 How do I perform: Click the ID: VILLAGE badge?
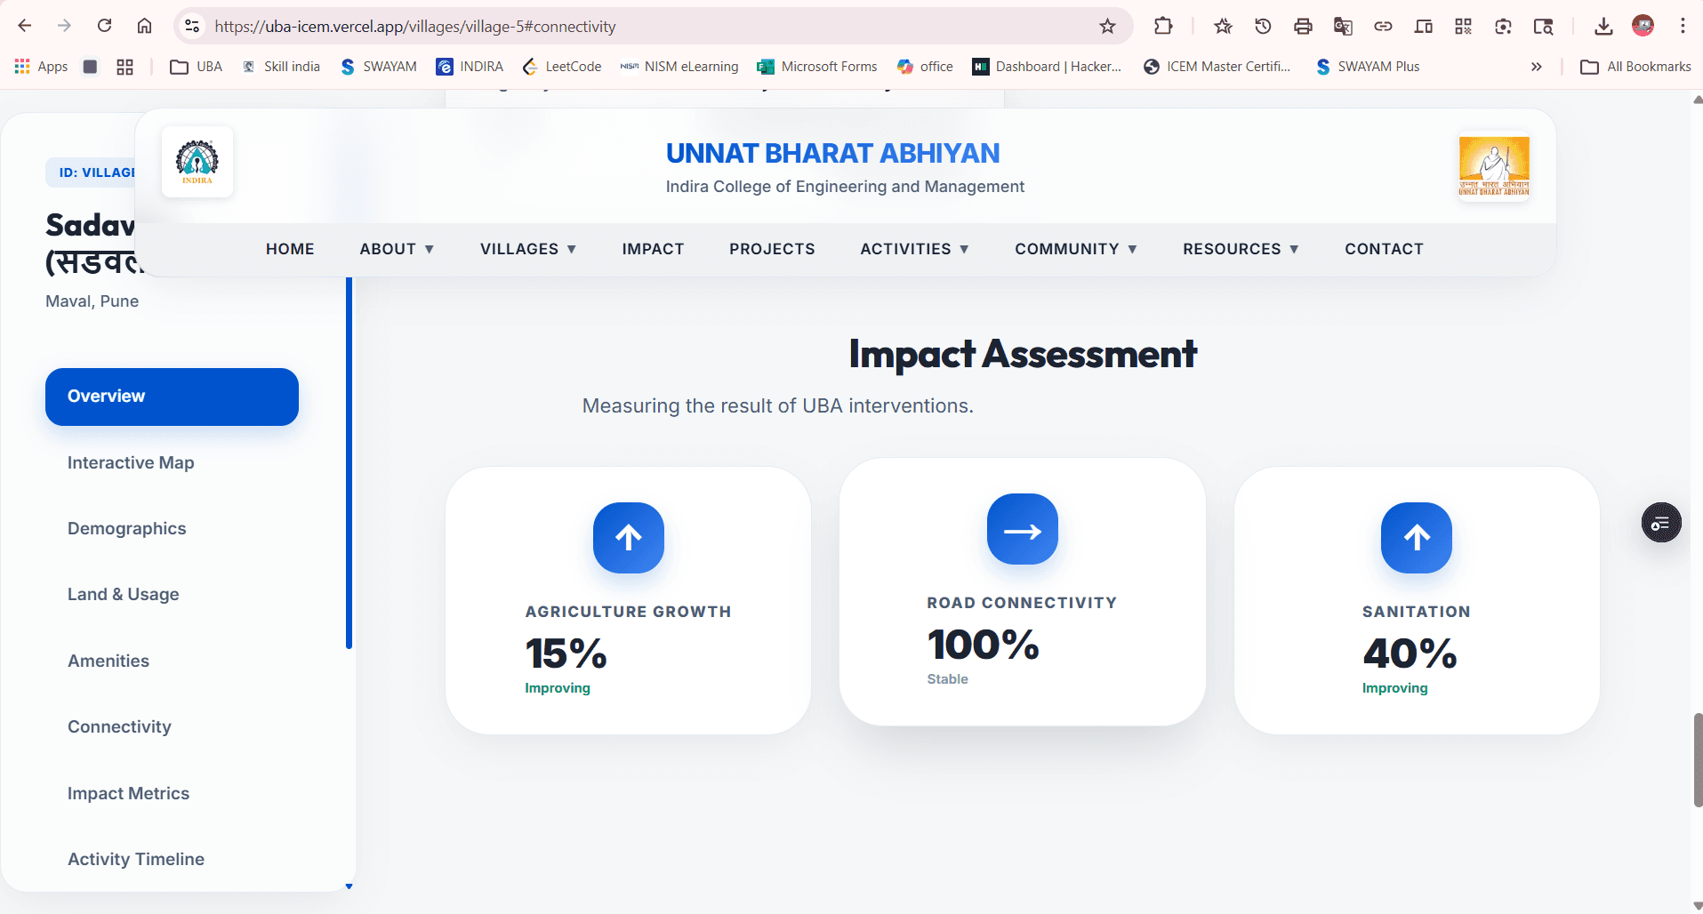click(91, 172)
